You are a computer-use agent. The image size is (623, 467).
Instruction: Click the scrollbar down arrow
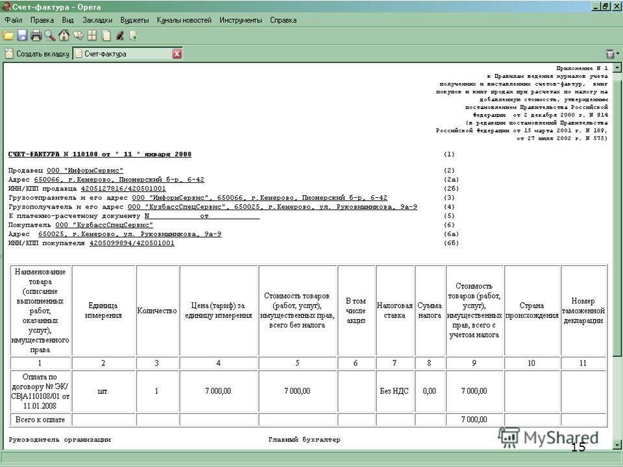(617, 445)
